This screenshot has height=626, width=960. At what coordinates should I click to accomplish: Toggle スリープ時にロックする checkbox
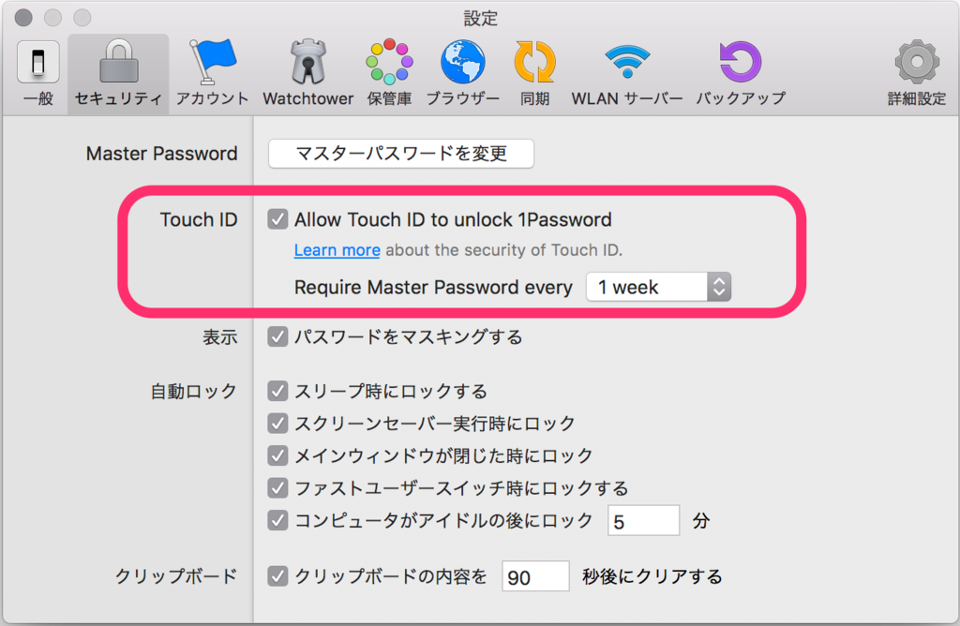click(x=277, y=391)
